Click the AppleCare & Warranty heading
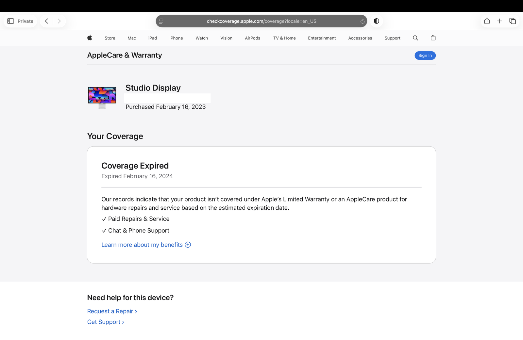 125,55
